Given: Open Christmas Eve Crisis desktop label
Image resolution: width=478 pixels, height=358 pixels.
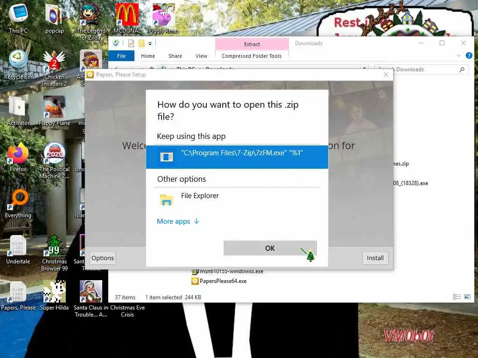Looking at the screenshot, I should (127, 311).
